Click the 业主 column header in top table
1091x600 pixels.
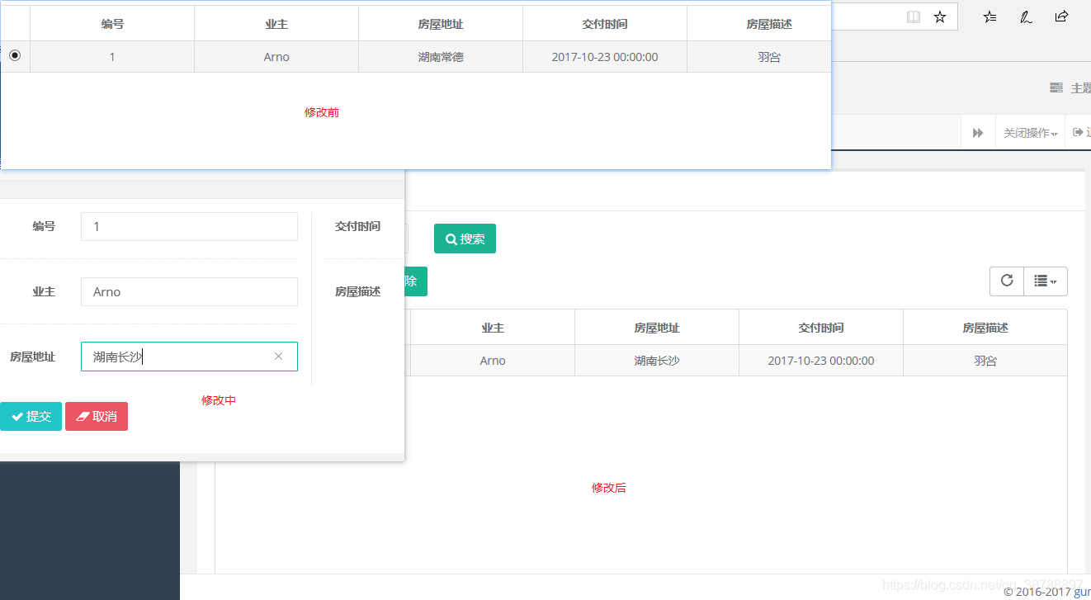pyautogui.click(x=276, y=24)
